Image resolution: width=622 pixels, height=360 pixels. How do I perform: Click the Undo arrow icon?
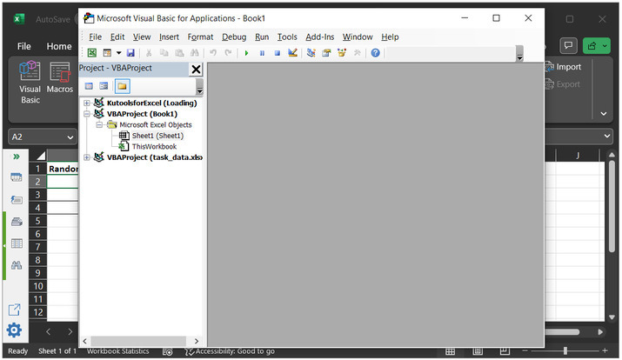pyautogui.click(x=213, y=53)
